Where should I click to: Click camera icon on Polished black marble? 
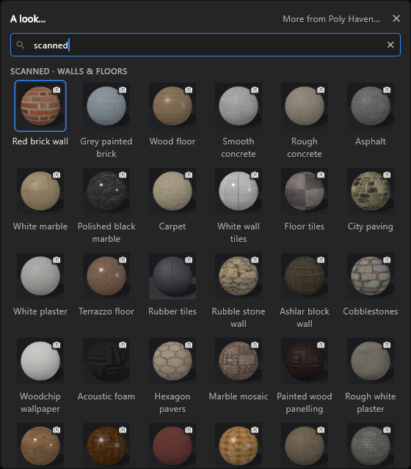pyautogui.click(x=123, y=174)
